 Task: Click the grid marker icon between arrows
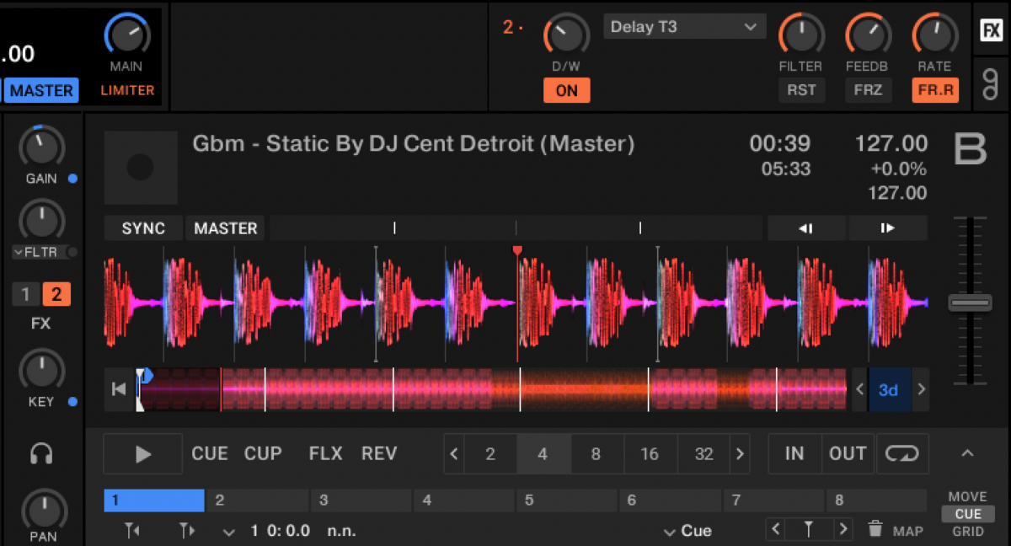click(x=809, y=529)
